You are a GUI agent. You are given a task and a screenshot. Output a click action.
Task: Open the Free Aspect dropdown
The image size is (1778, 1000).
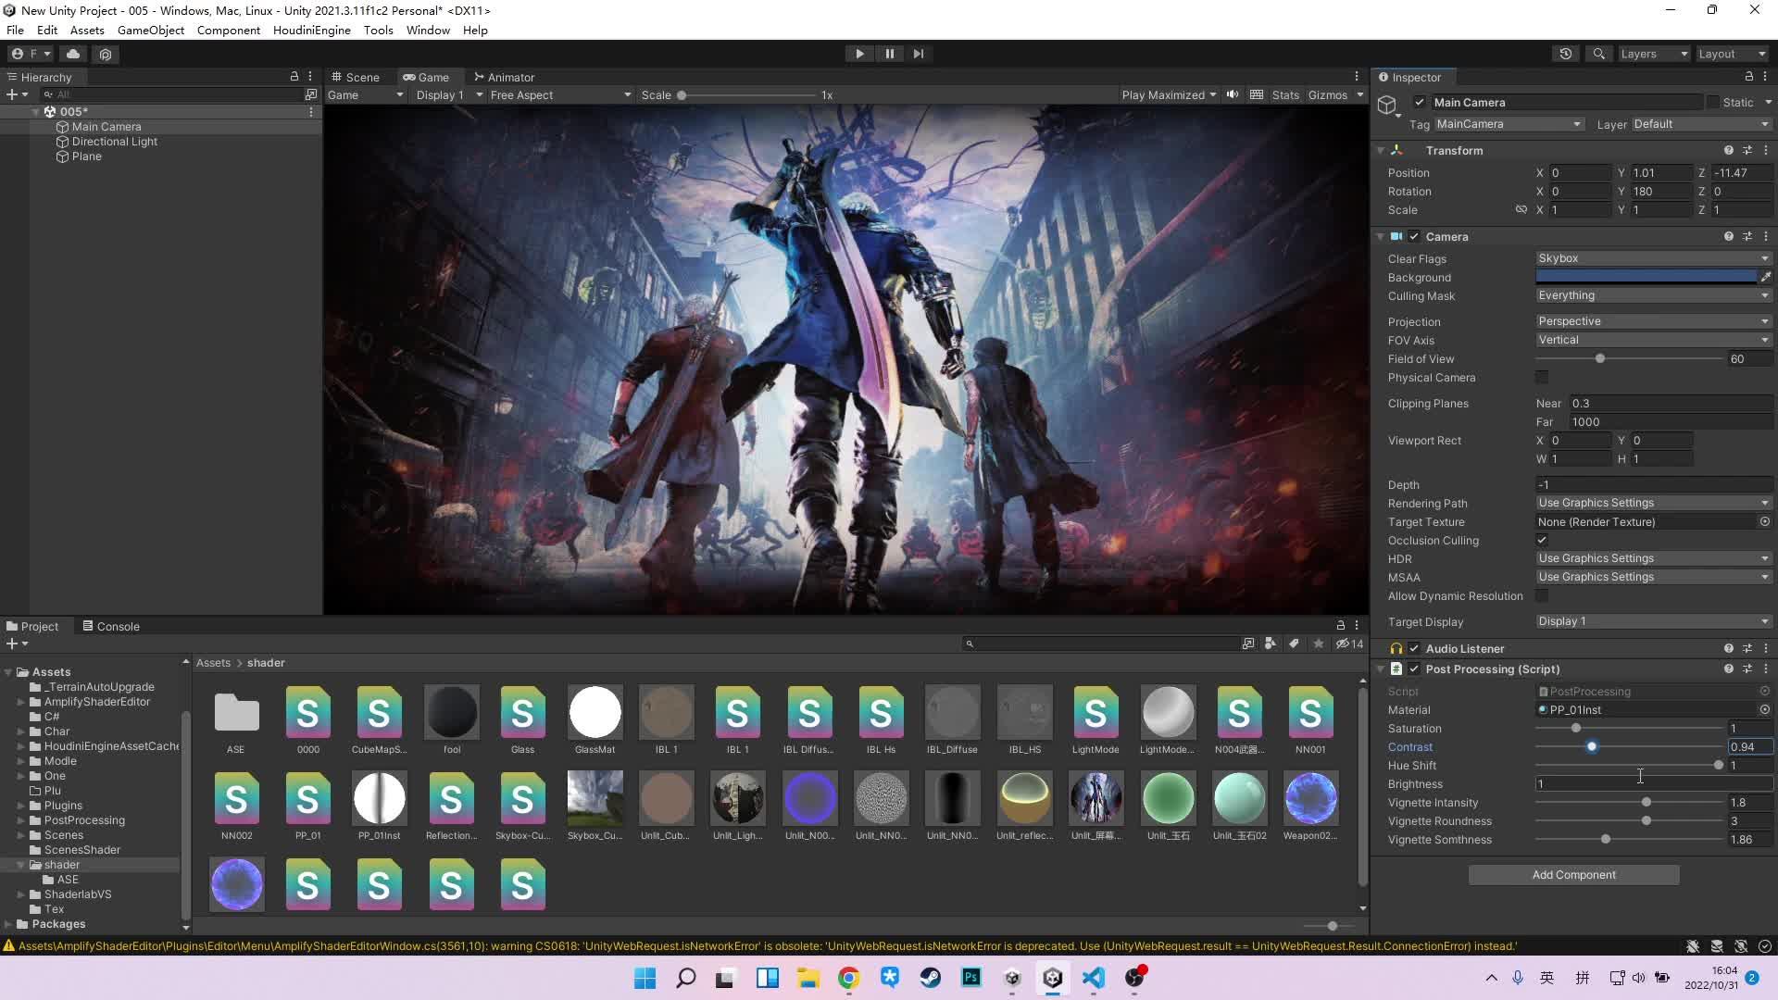(560, 94)
